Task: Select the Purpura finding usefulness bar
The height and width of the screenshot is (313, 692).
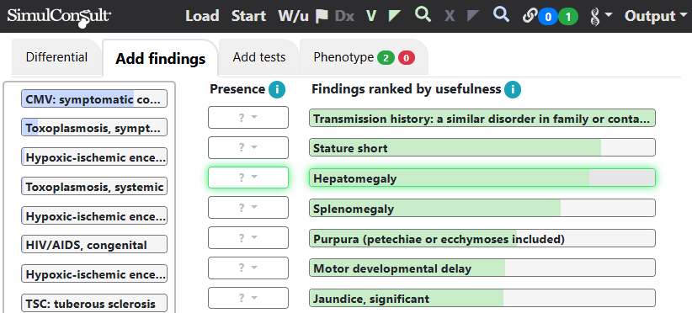Action: (482, 238)
